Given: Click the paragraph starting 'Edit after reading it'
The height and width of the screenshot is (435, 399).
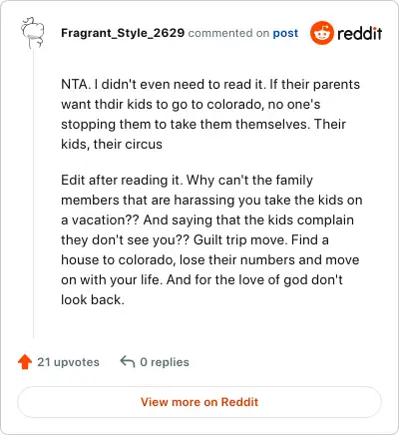Looking at the screenshot, I should pyautogui.click(x=211, y=239).
